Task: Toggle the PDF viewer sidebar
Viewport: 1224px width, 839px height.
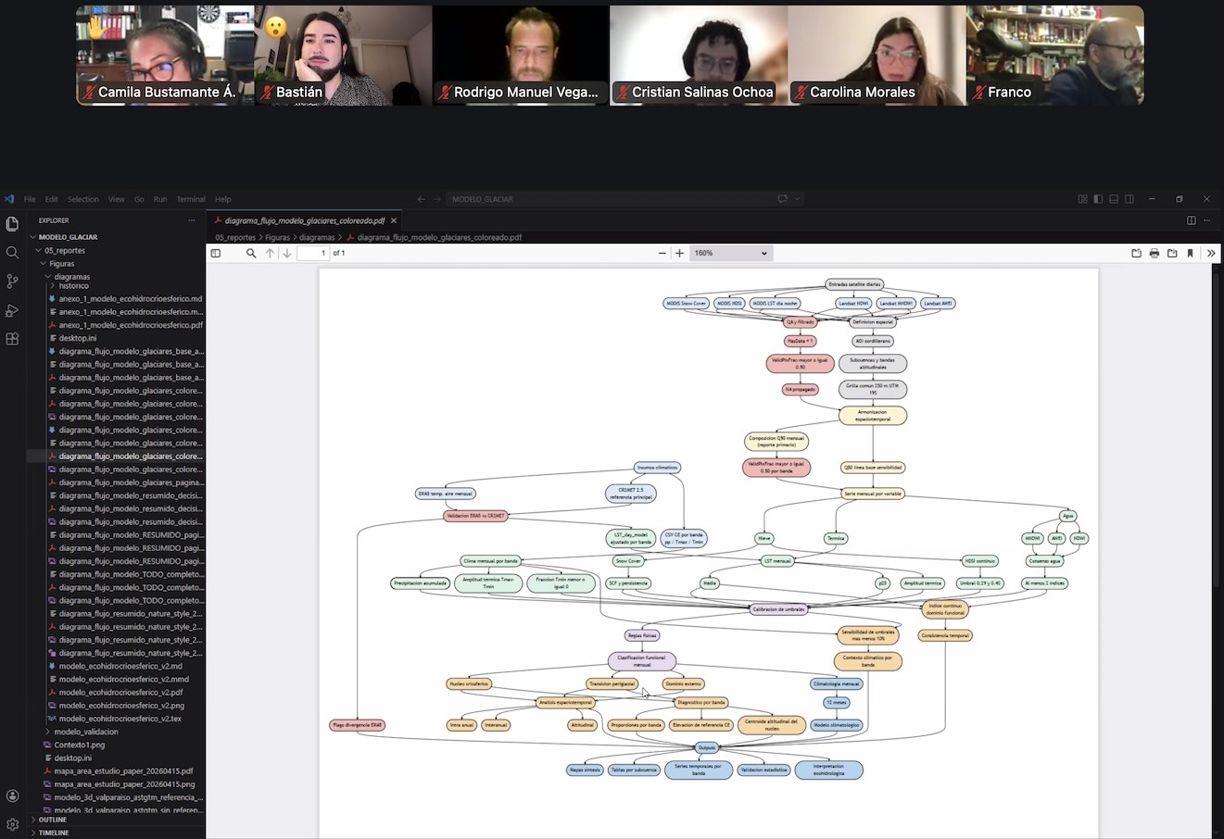Action: (x=216, y=253)
